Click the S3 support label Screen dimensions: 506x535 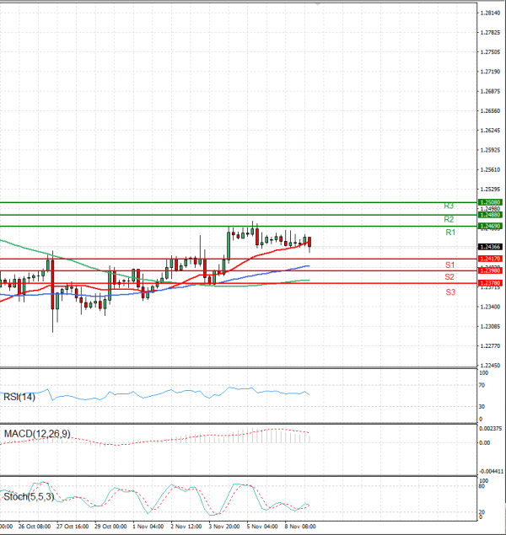click(450, 292)
